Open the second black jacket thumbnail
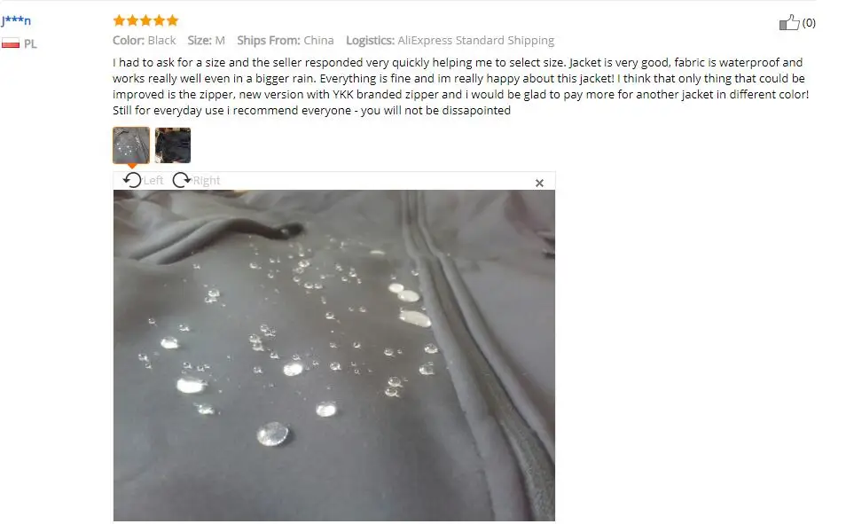The height and width of the screenshot is (524, 846). (x=173, y=145)
